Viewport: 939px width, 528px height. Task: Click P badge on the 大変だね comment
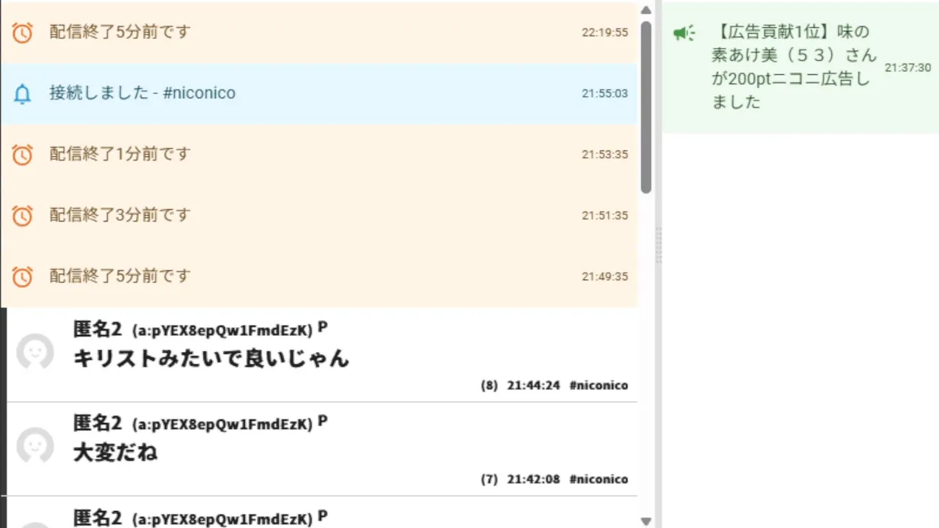pyautogui.click(x=323, y=422)
